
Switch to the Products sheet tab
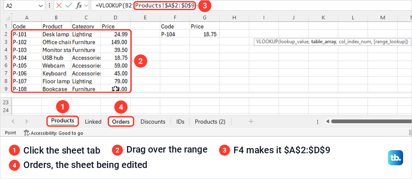(x=63, y=121)
